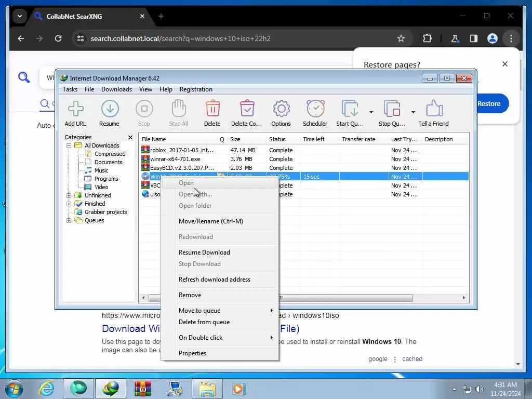Sort by Size column header
This screenshot has width=532, height=399.
(247, 139)
